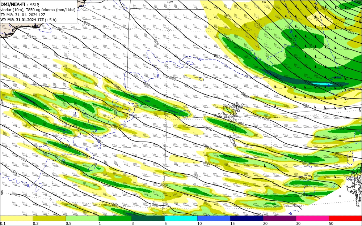The height and width of the screenshot is (226, 362).
Task: Click the "0.3" legend value
Action: pyautogui.click(x=36, y=223)
